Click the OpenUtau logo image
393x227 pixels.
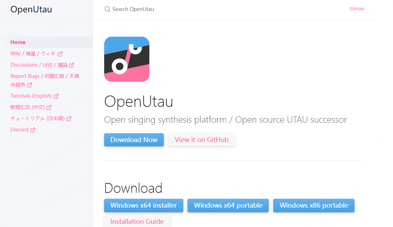[x=127, y=59]
